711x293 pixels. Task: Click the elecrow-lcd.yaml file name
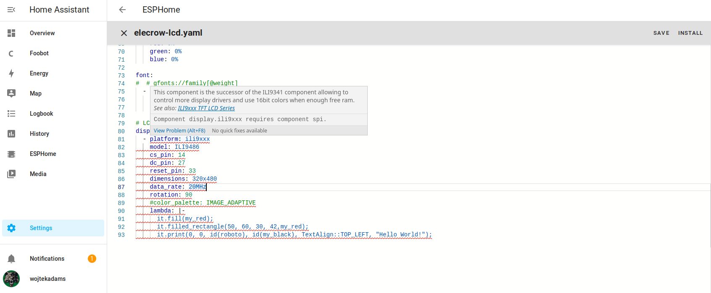[168, 33]
